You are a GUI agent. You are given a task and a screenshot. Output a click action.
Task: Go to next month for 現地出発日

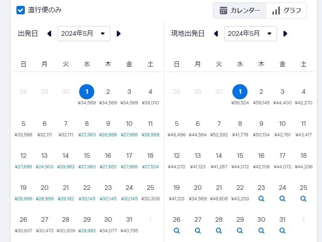click(285, 34)
